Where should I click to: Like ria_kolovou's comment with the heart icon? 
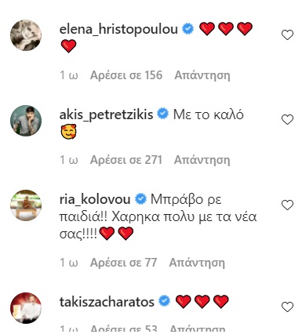click(x=287, y=205)
